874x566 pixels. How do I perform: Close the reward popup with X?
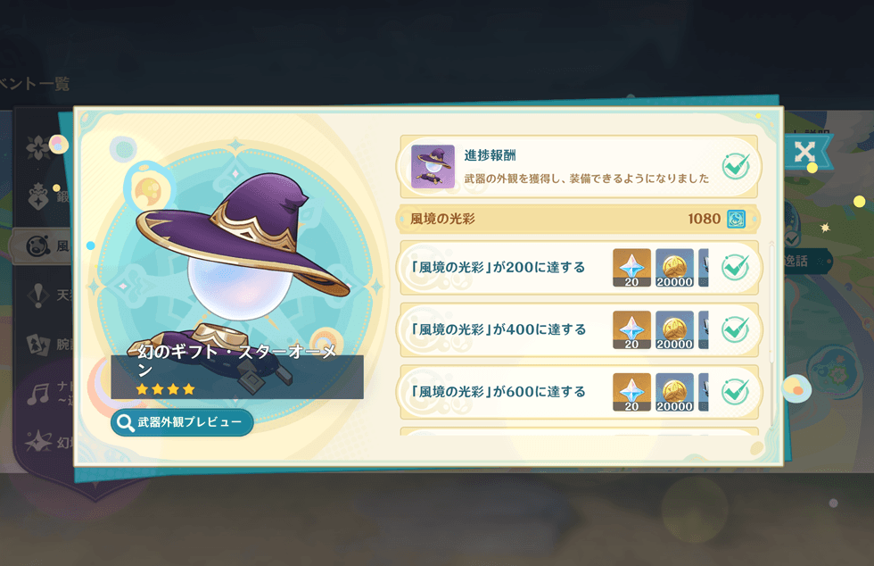pyautogui.click(x=804, y=152)
